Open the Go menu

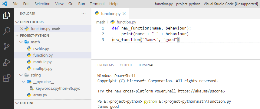71,4
